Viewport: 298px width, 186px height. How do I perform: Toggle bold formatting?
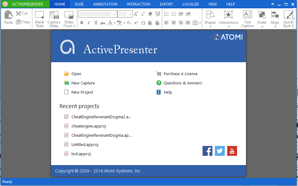pos(82,23)
